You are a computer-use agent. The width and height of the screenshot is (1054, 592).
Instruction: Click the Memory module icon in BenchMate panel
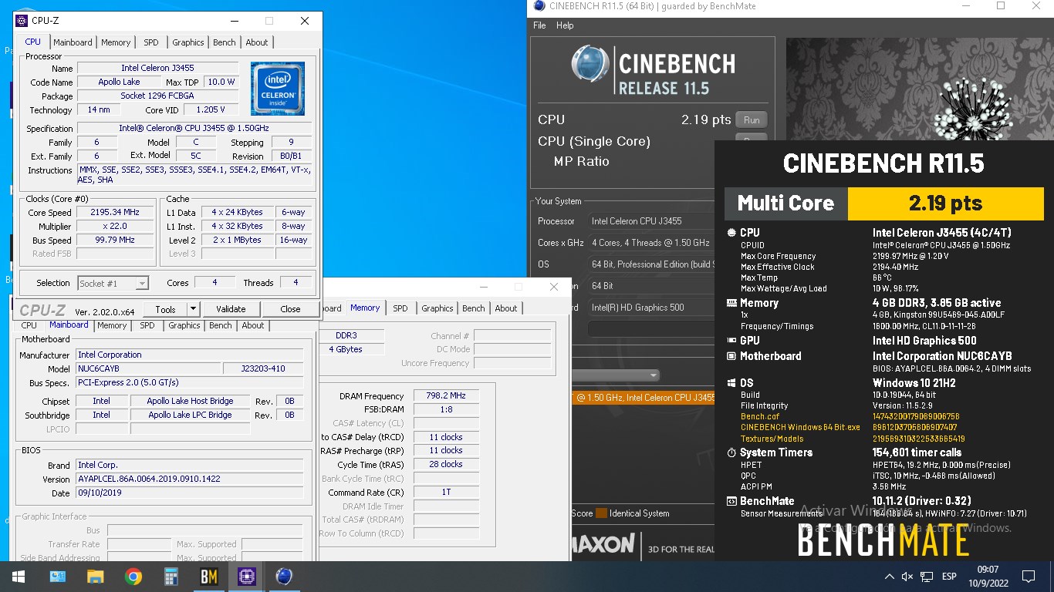(731, 303)
